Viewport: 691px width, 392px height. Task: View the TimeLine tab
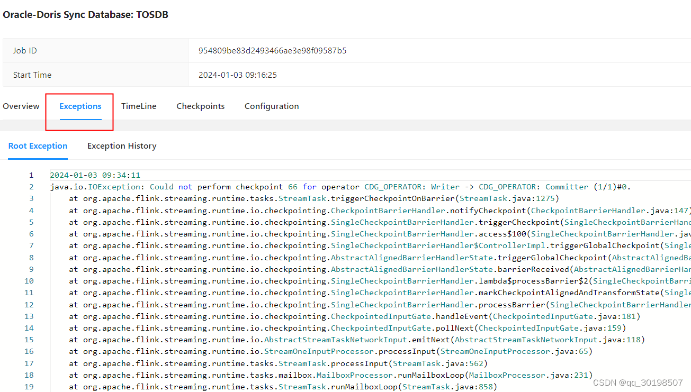(138, 106)
